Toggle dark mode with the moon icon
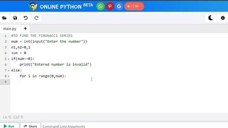The height and width of the screenshot is (128, 228). [211, 18]
